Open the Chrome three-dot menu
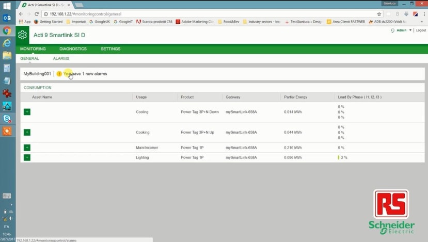The width and height of the screenshot is (428, 242). (424, 14)
